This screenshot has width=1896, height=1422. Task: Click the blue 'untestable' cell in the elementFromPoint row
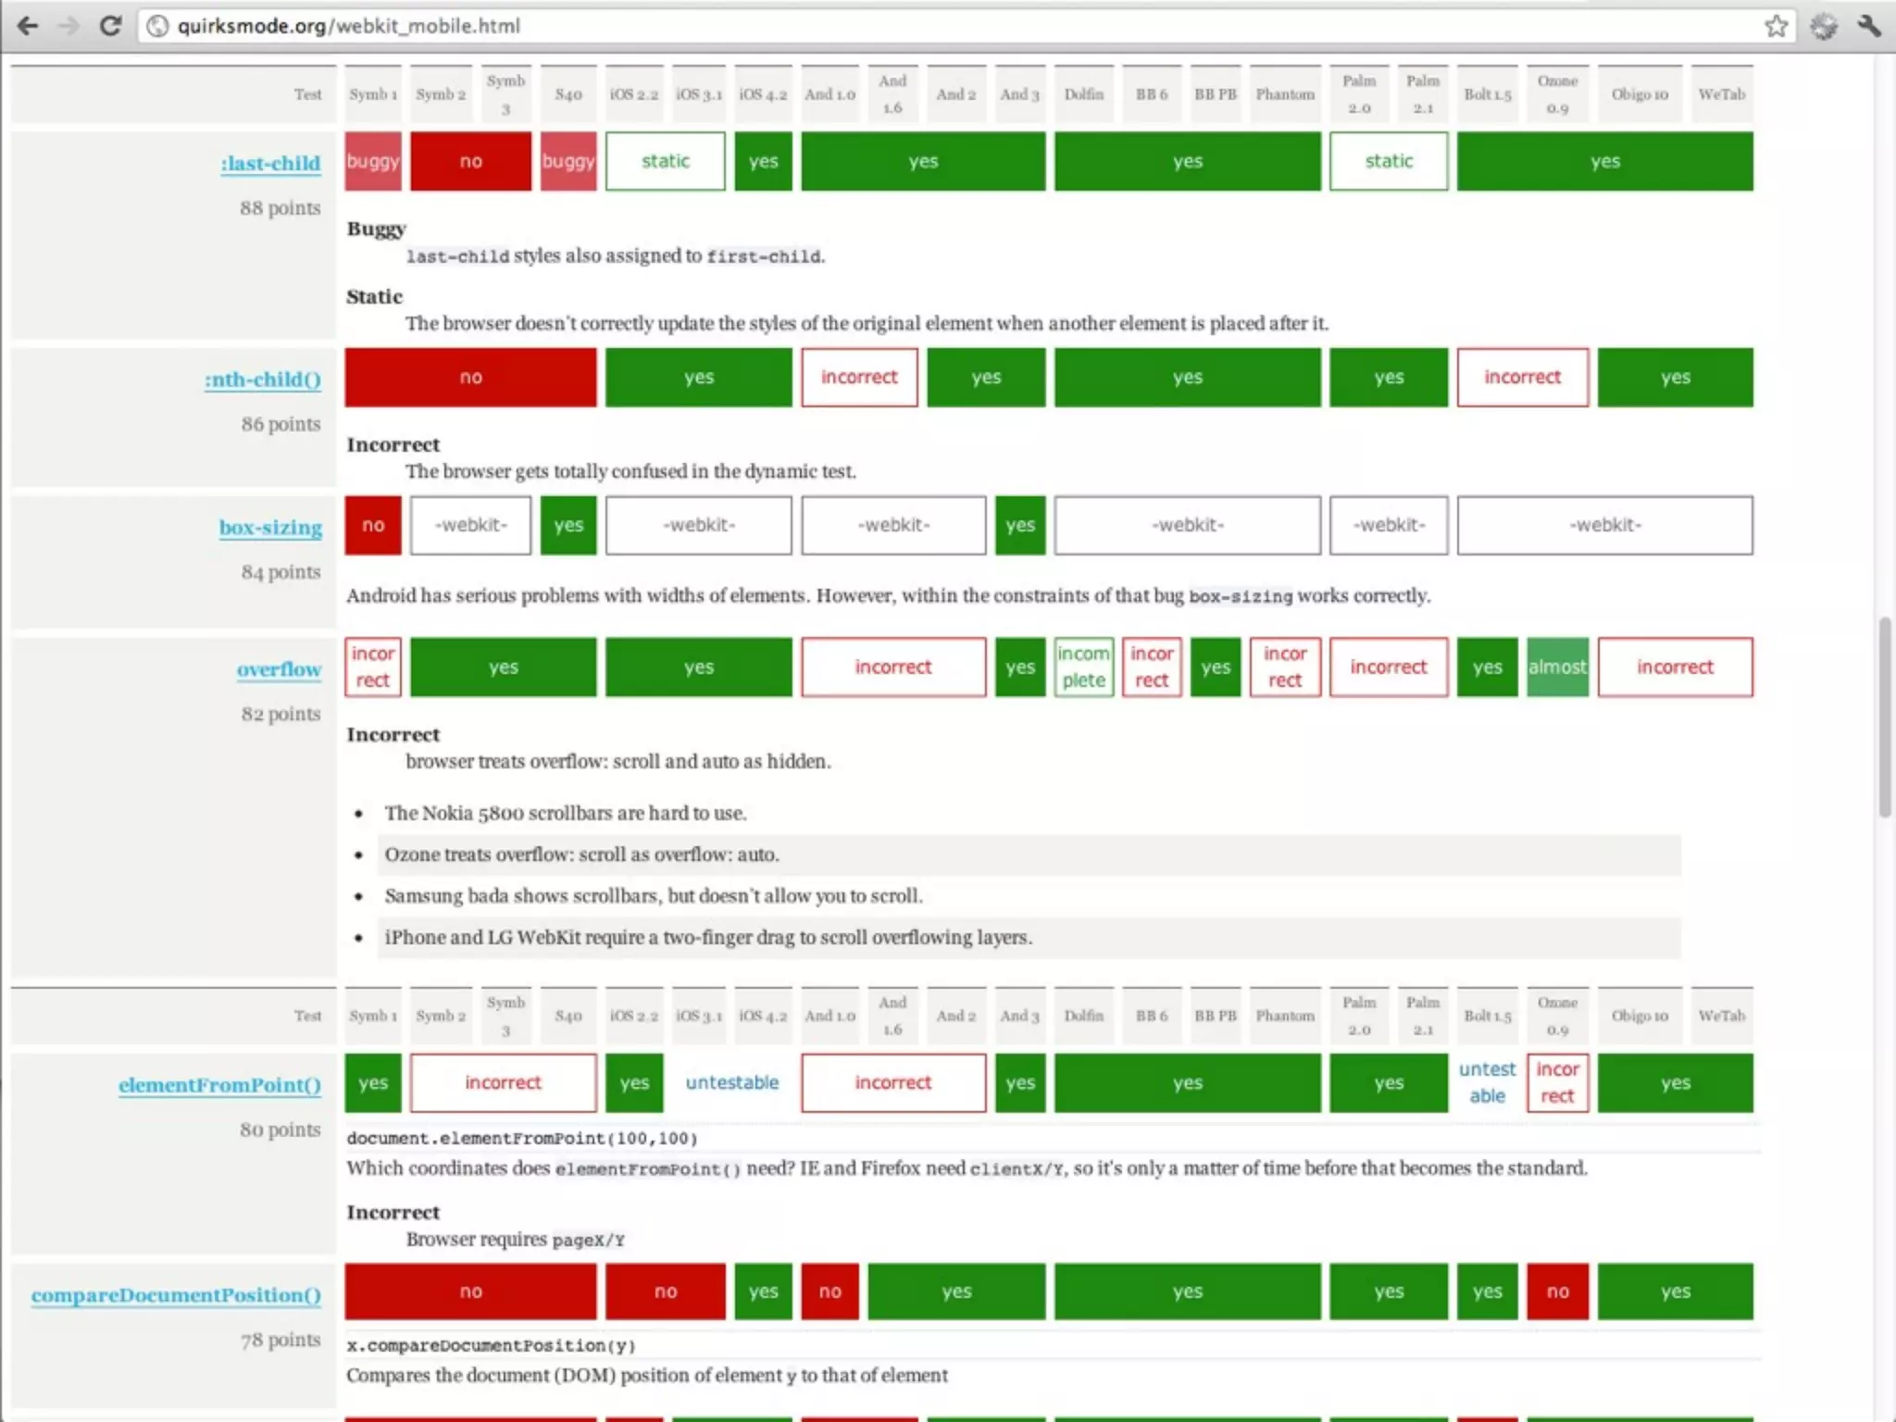(731, 1082)
